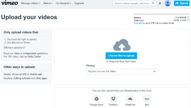
Task: Click the Vimeo logo
Action: pyautogui.click(x=9, y=3)
